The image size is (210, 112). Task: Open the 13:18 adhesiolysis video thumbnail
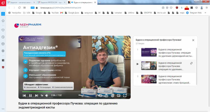pos(149,79)
